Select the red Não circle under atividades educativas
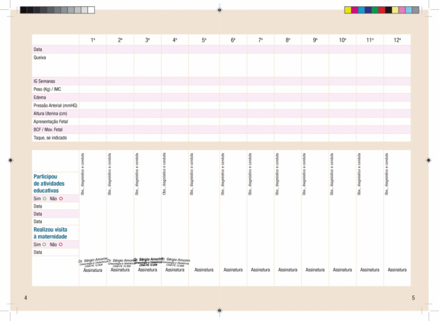439x321 pixels. pos(61,199)
